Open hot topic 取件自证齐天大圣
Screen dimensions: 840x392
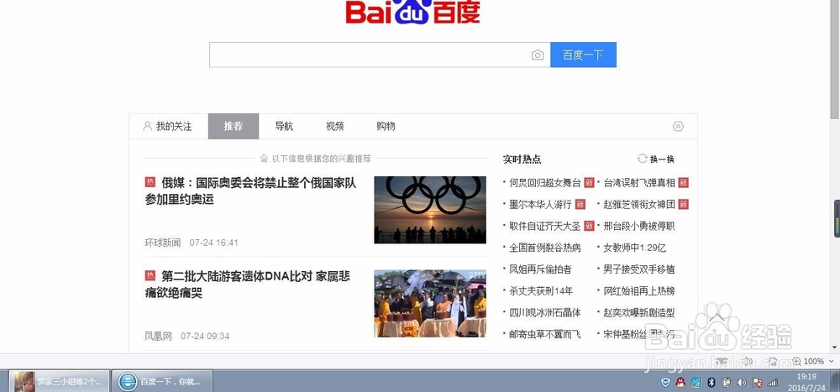click(x=545, y=226)
